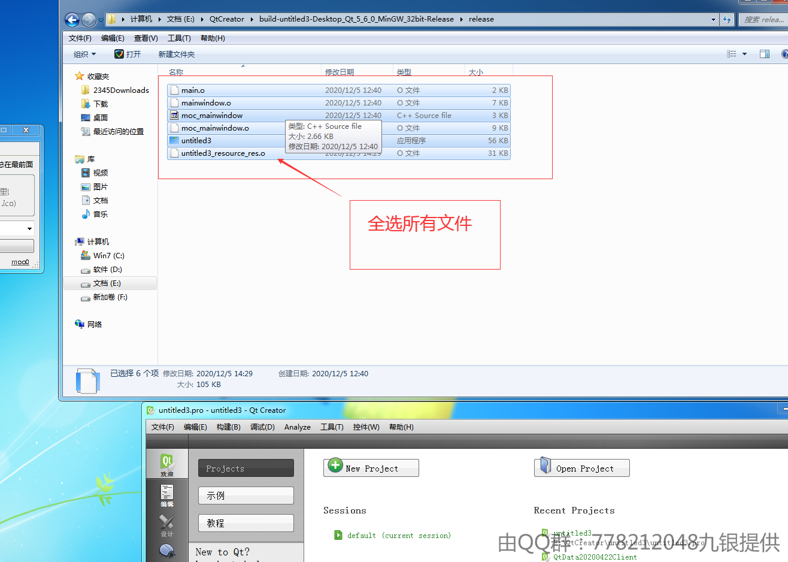
Task: Sort files by 修改日期 column header
Action: pos(357,71)
